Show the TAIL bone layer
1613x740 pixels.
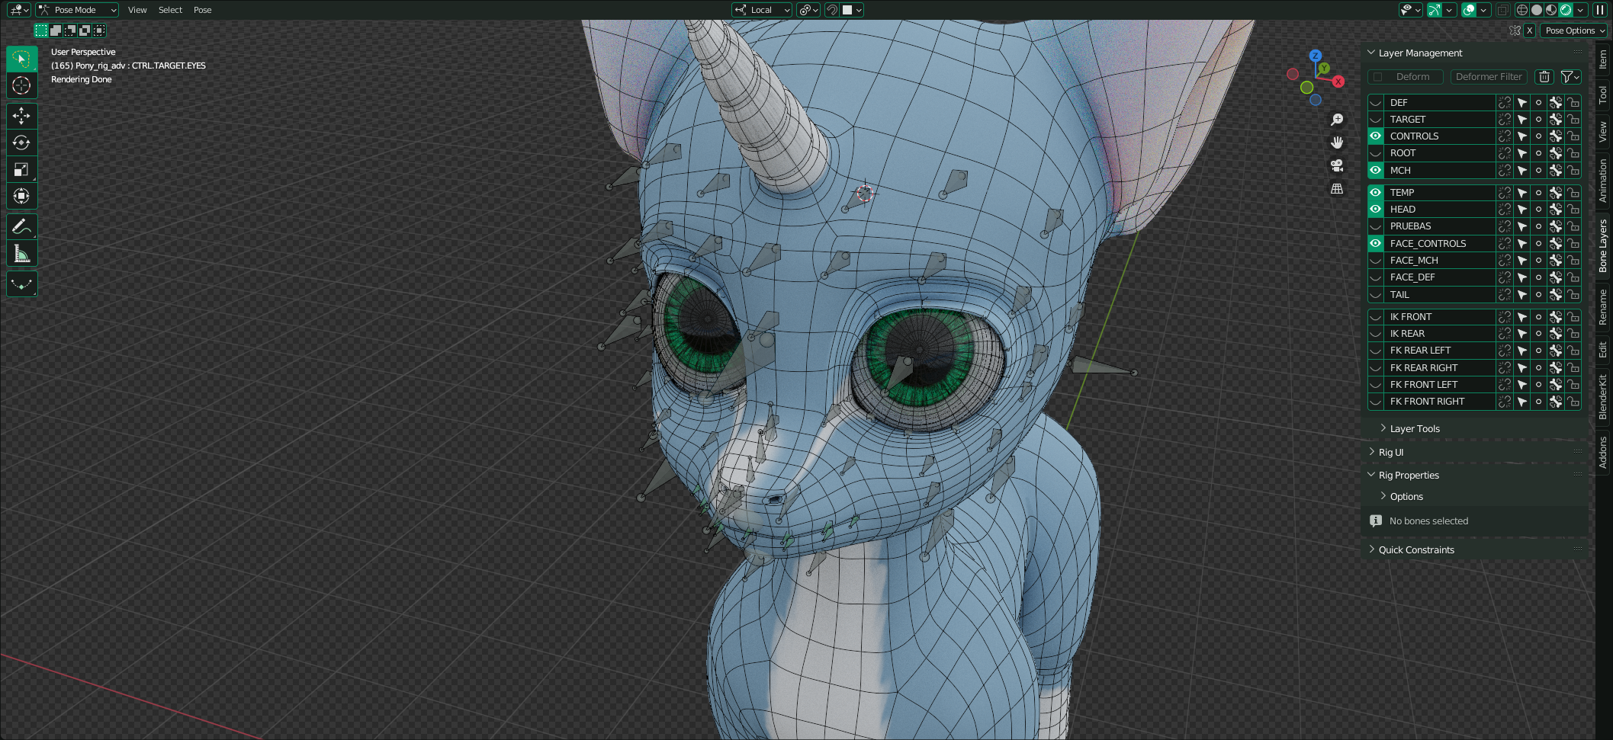pyautogui.click(x=1376, y=295)
